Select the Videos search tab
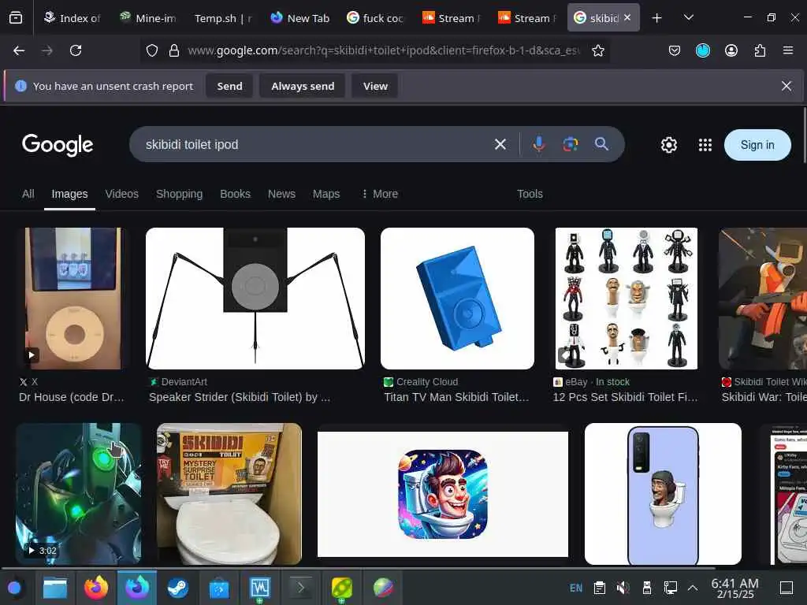 (122, 194)
